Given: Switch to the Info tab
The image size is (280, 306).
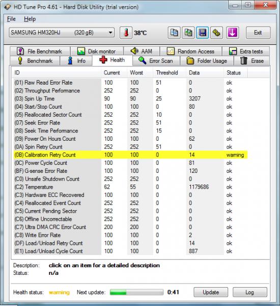Looking at the screenshot, I should coord(76,61).
